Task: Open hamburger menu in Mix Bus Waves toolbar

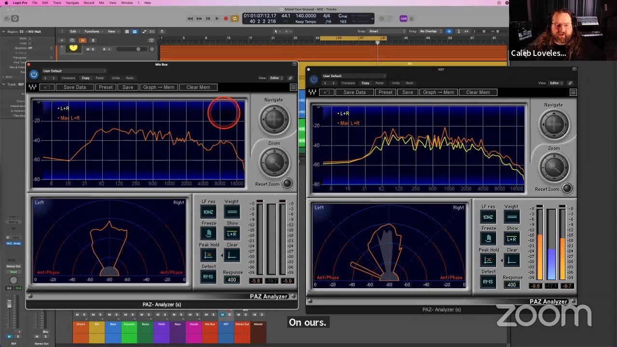Action: (x=293, y=87)
